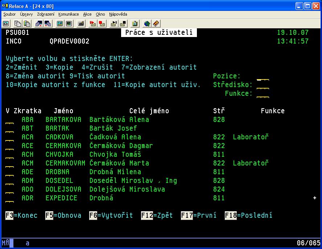The image size is (322, 249).
Task: Click 'Laboratoř' in the ACM row
Action: [x=251, y=163]
